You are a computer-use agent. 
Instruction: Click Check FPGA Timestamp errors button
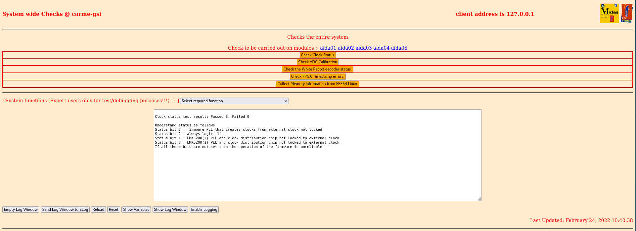pos(317,76)
